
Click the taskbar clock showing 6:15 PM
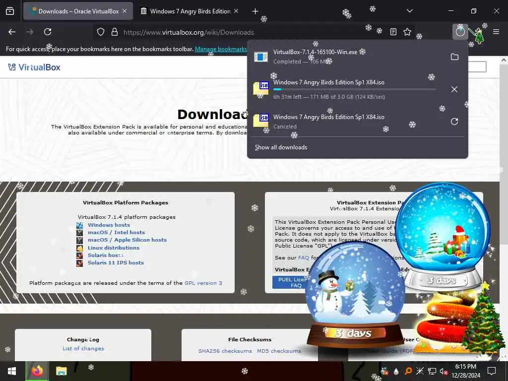tap(466, 371)
